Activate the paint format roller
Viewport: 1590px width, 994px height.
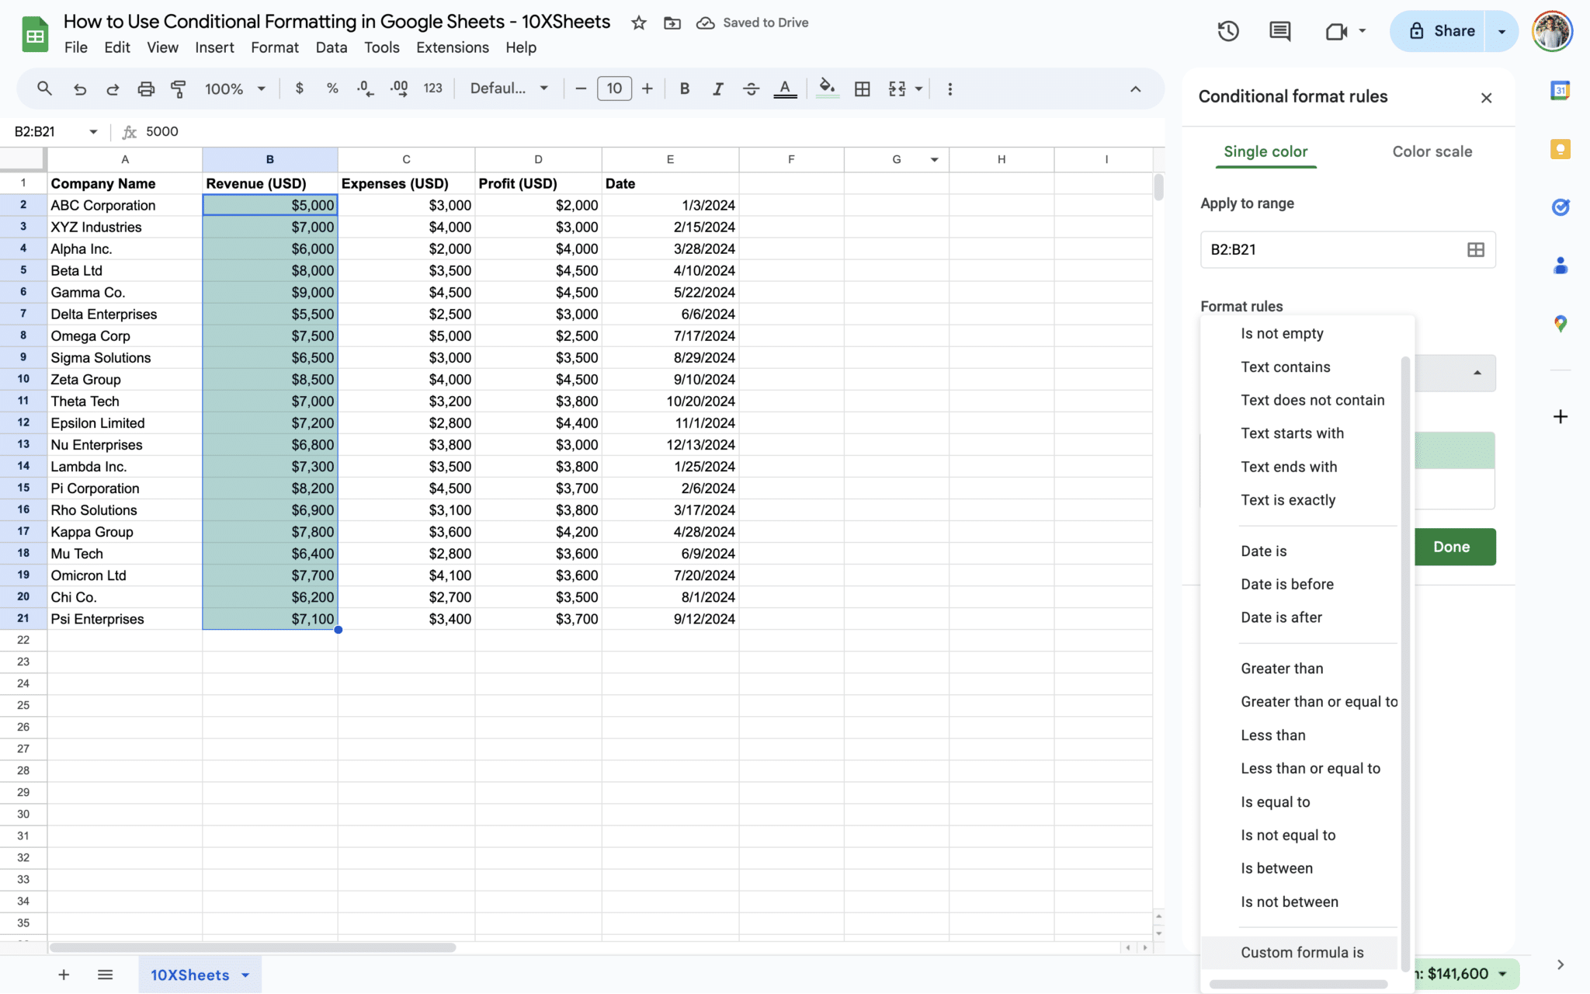pyautogui.click(x=179, y=89)
